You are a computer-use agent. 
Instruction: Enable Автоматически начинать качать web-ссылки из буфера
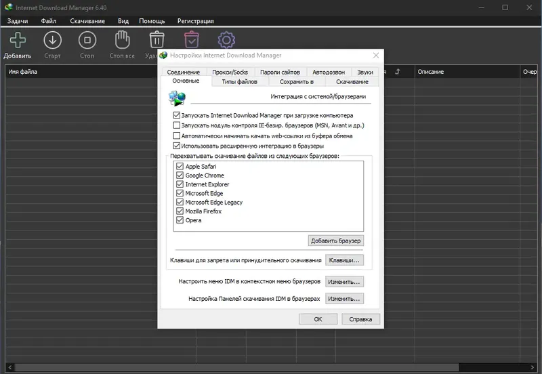click(x=177, y=136)
